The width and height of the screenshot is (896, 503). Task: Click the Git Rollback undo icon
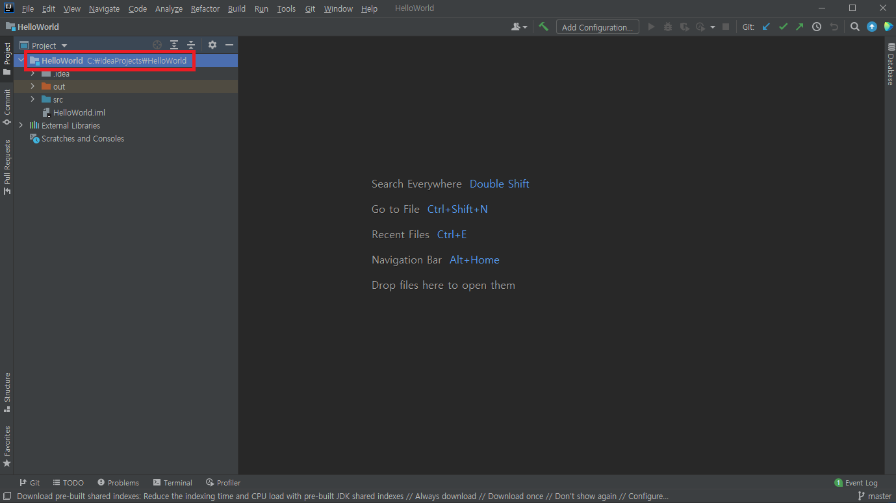click(x=834, y=27)
